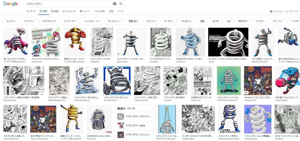Select the 画像 tab
Image resolution: width=300 pixels, height=141 pixels.
[x=43, y=11]
